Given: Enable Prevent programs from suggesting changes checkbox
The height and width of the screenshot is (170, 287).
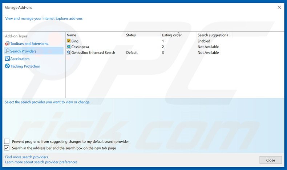Looking at the screenshot, I should [7, 141].
